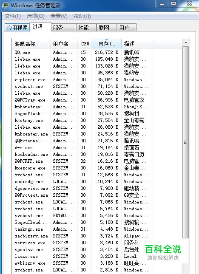Screen dimensions: 199x274
Task: Select the SogouFlash process row
Action: coord(83,113)
